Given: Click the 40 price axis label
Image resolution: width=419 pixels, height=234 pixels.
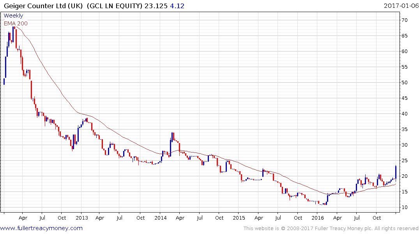Looking at the screenshot, I should coord(404,113).
